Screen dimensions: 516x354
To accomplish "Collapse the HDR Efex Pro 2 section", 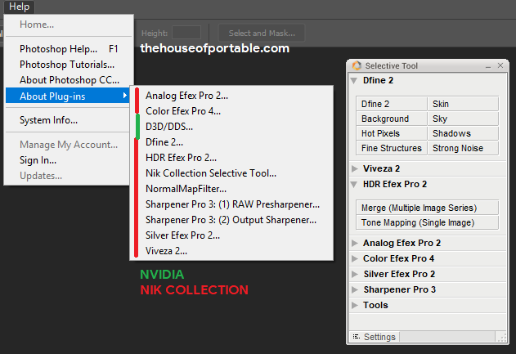I will coord(354,184).
